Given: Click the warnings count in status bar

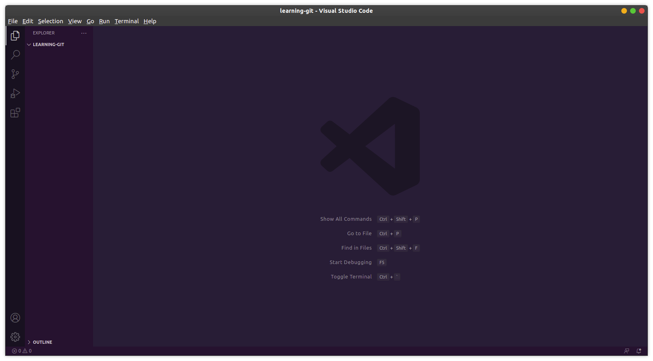Looking at the screenshot, I should click(x=27, y=351).
